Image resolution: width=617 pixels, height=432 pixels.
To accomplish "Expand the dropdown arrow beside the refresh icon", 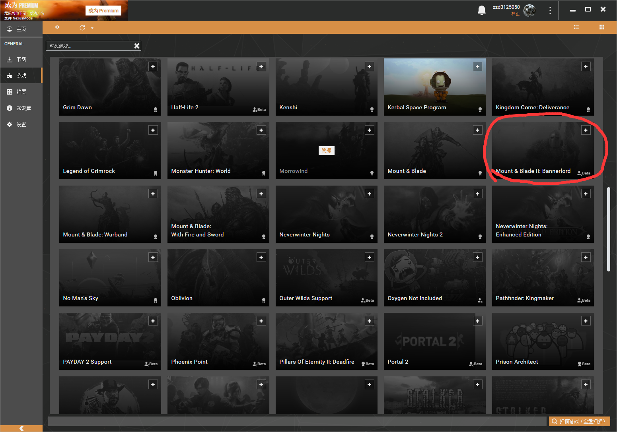I will pos(92,28).
